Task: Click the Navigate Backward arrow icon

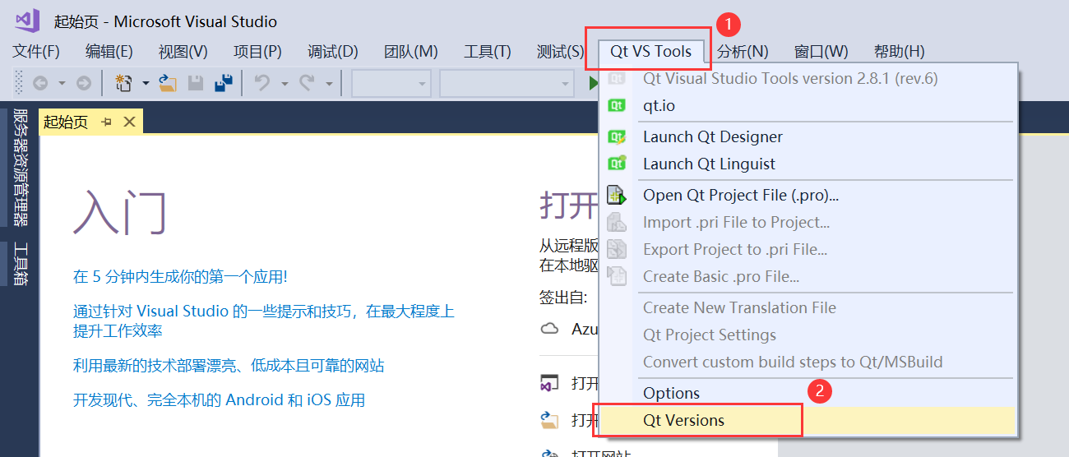Action: click(39, 83)
